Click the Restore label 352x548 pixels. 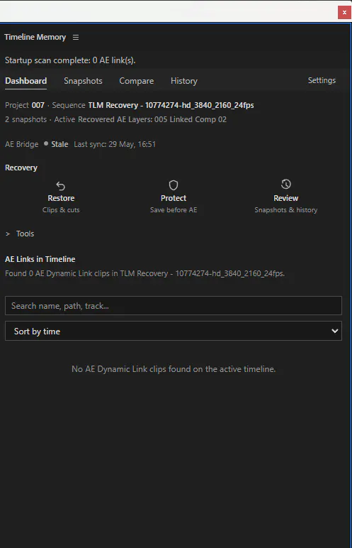(61, 198)
